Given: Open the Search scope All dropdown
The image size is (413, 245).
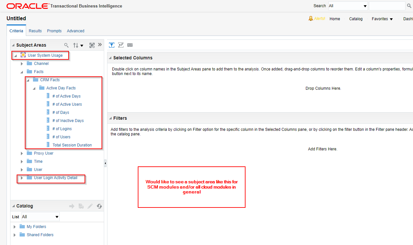Looking at the screenshot, I should [348, 6].
